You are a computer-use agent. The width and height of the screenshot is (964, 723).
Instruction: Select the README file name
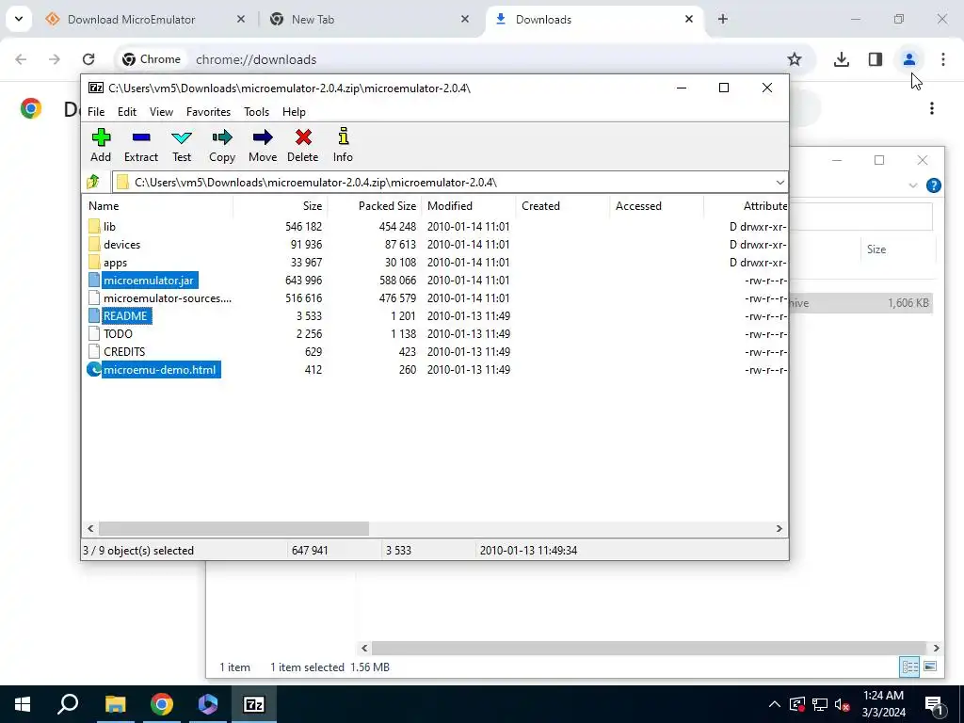tap(125, 316)
